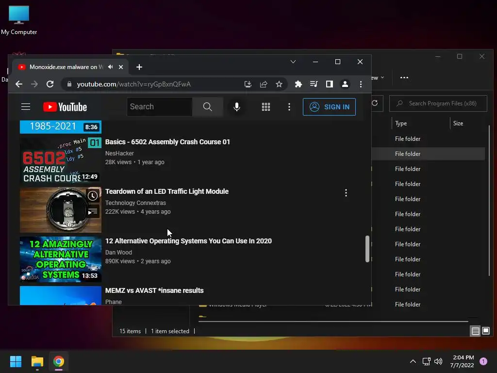The height and width of the screenshot is (373, 497).
Task: Open the YouTube hamburger guide menu
Action: click(26, 107)
